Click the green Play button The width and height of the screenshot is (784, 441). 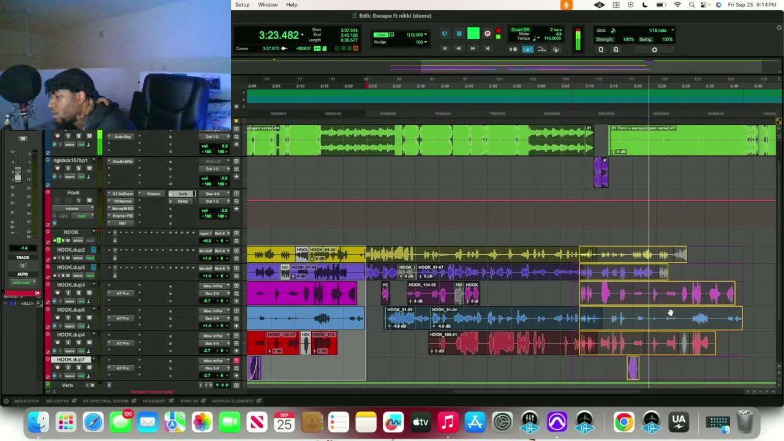click(473, 34)
